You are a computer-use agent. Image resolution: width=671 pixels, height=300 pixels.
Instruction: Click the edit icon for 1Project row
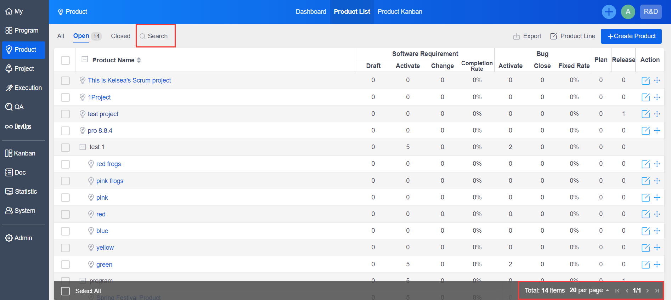[x=645, y=97]
